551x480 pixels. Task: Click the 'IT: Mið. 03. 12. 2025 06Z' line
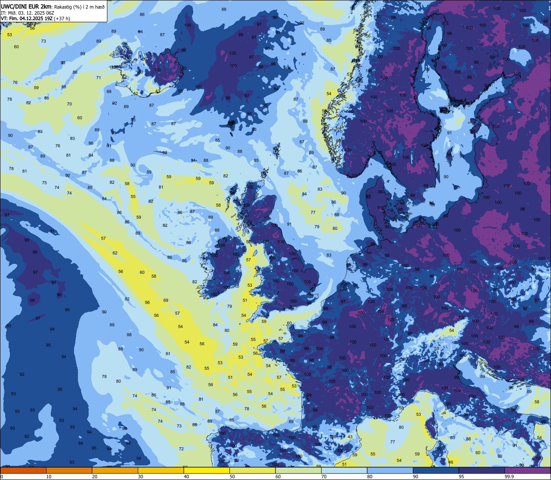pos(28,12)
